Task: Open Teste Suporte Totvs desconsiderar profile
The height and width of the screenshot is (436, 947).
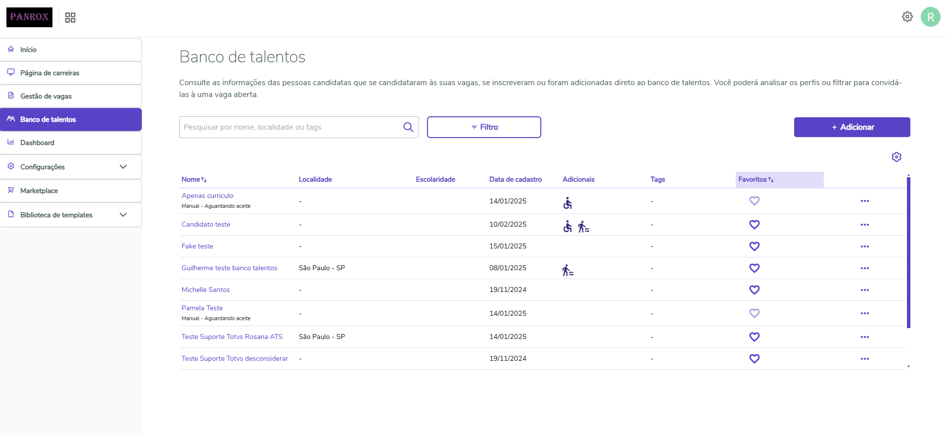Action: [235, 358]
